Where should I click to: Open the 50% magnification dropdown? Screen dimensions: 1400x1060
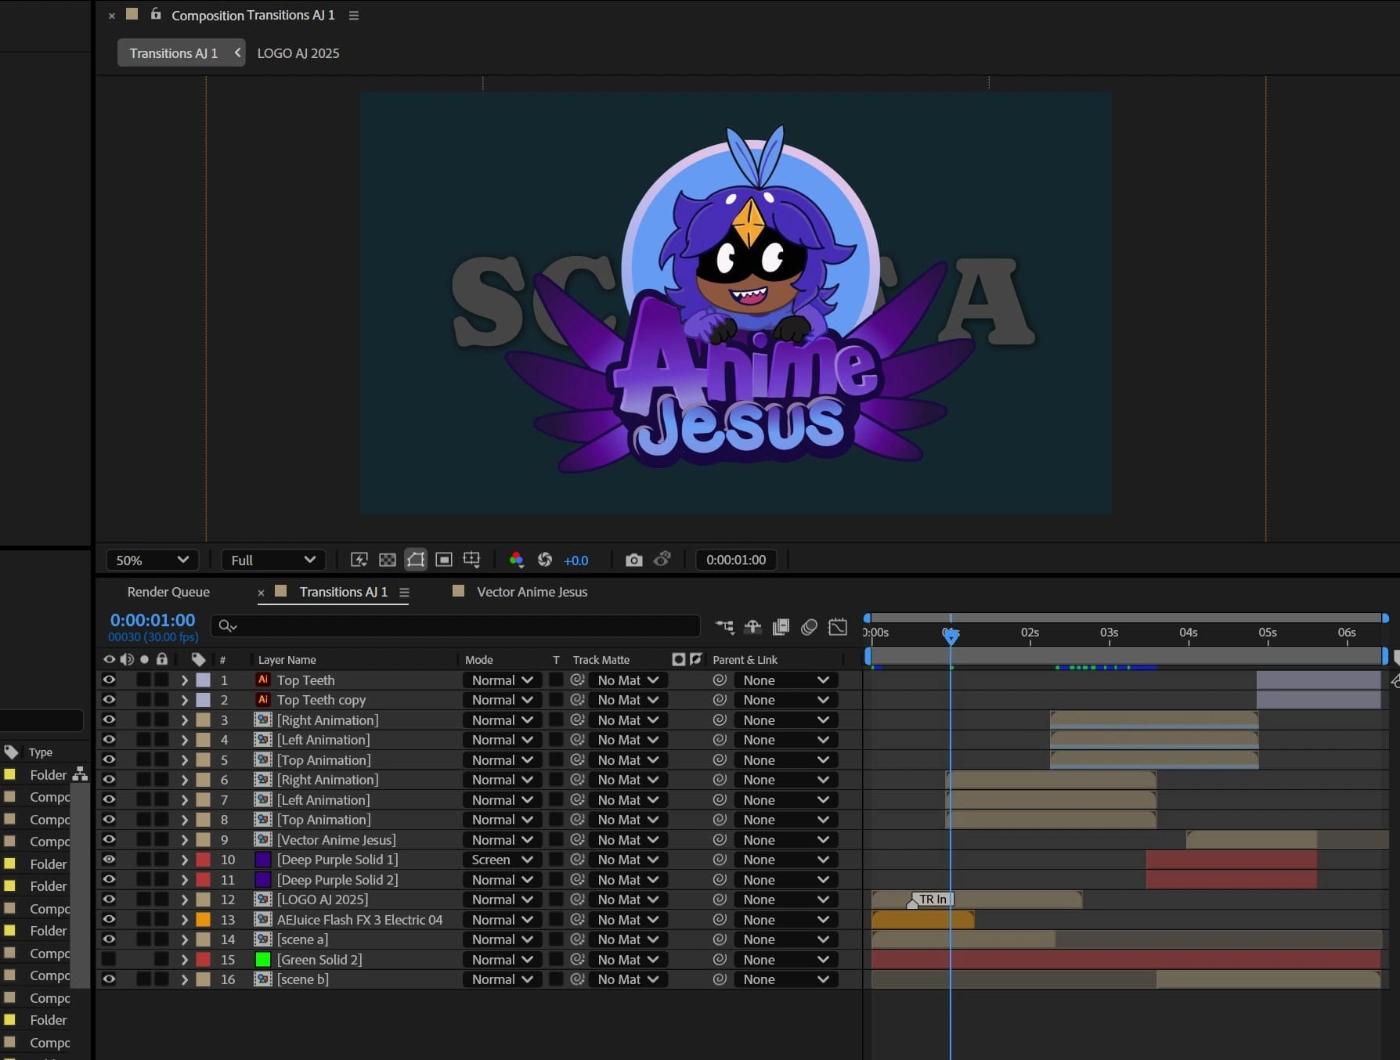(x=153, y=560)
